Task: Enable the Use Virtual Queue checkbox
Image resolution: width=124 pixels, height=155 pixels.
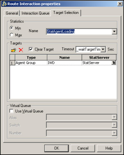Action: coord(11,111)
